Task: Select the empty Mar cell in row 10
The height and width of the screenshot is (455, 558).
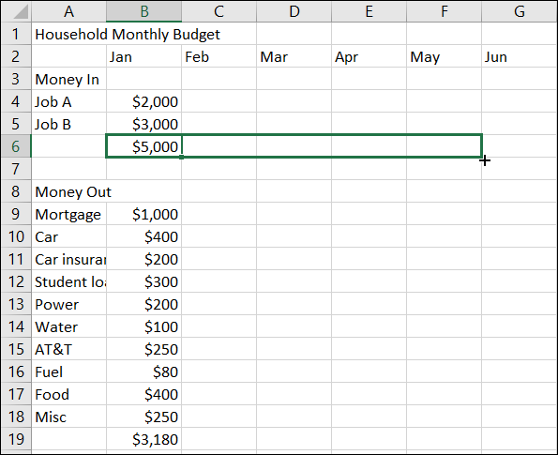Action: 294,236
